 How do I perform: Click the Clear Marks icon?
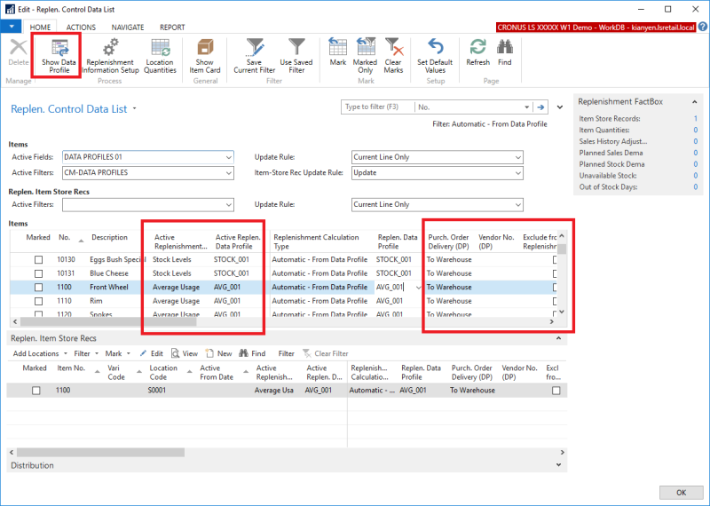pos(392,47)
